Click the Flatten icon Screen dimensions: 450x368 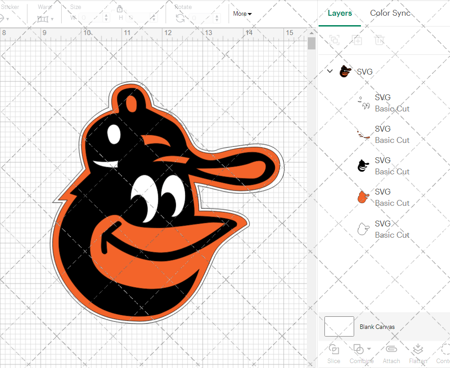(x=418, y=350)
